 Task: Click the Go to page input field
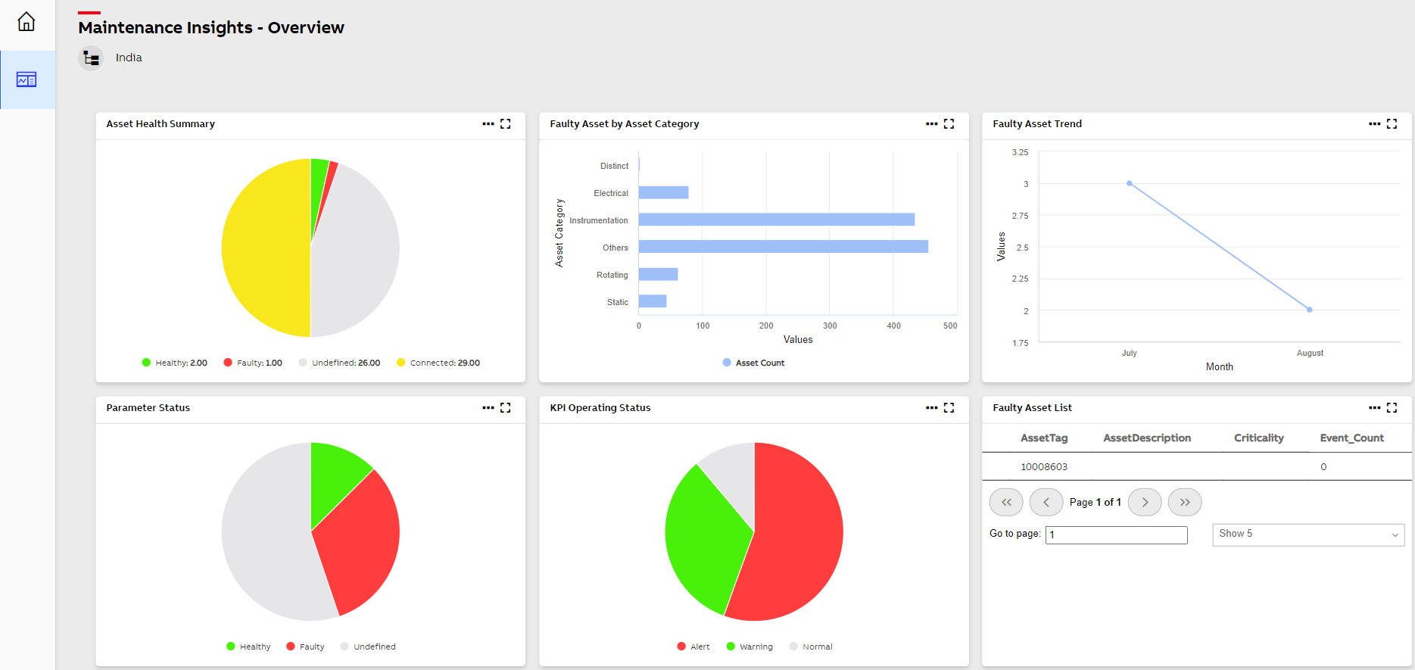(1116, 534)
